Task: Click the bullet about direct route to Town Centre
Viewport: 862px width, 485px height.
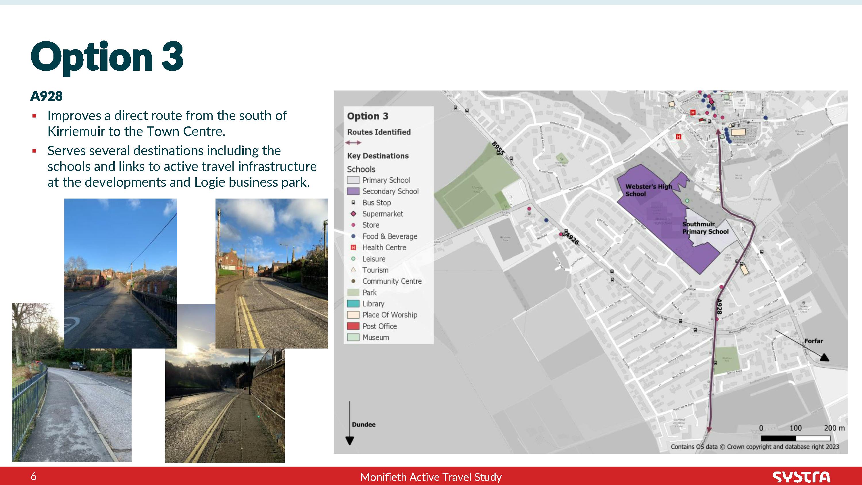Action: (x=167, y=123)
